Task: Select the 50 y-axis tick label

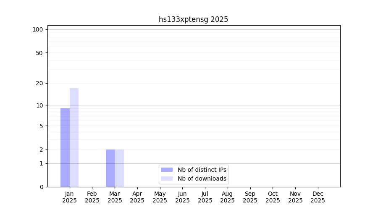Action: 39,53
